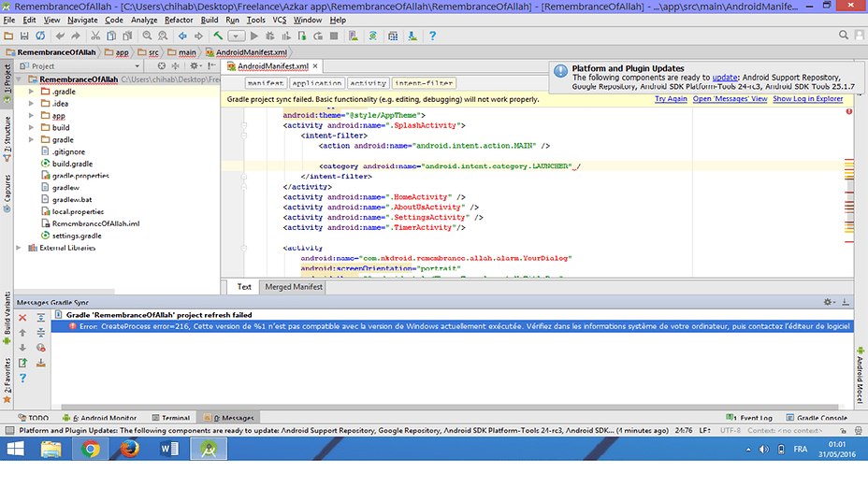This screenshot has height=487, width=868.
Task: Expand the gradle folder
Action: pos(31,139)
